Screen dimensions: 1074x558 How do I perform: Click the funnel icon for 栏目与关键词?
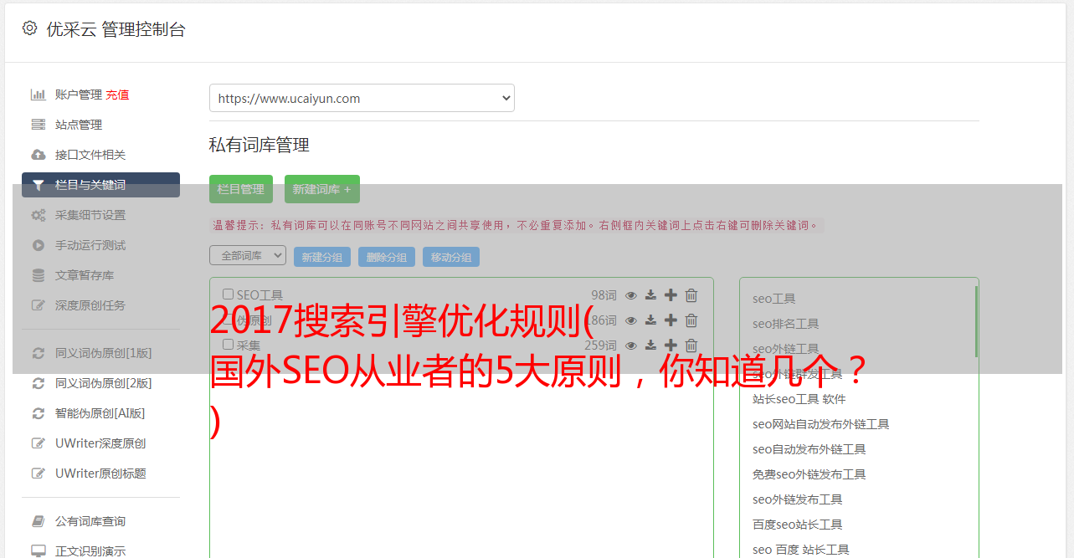(x=38, y=185)
